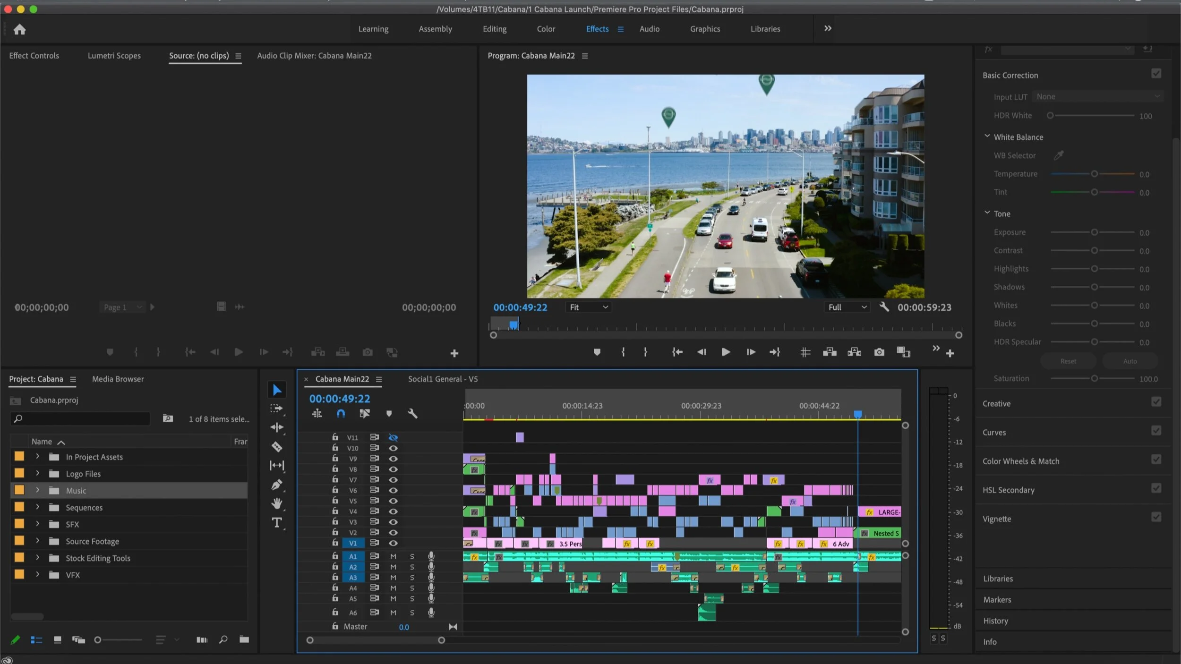The height and width of the screenshot is (664, 1181).
Task: Click the project search field
Action: [79, 418]
